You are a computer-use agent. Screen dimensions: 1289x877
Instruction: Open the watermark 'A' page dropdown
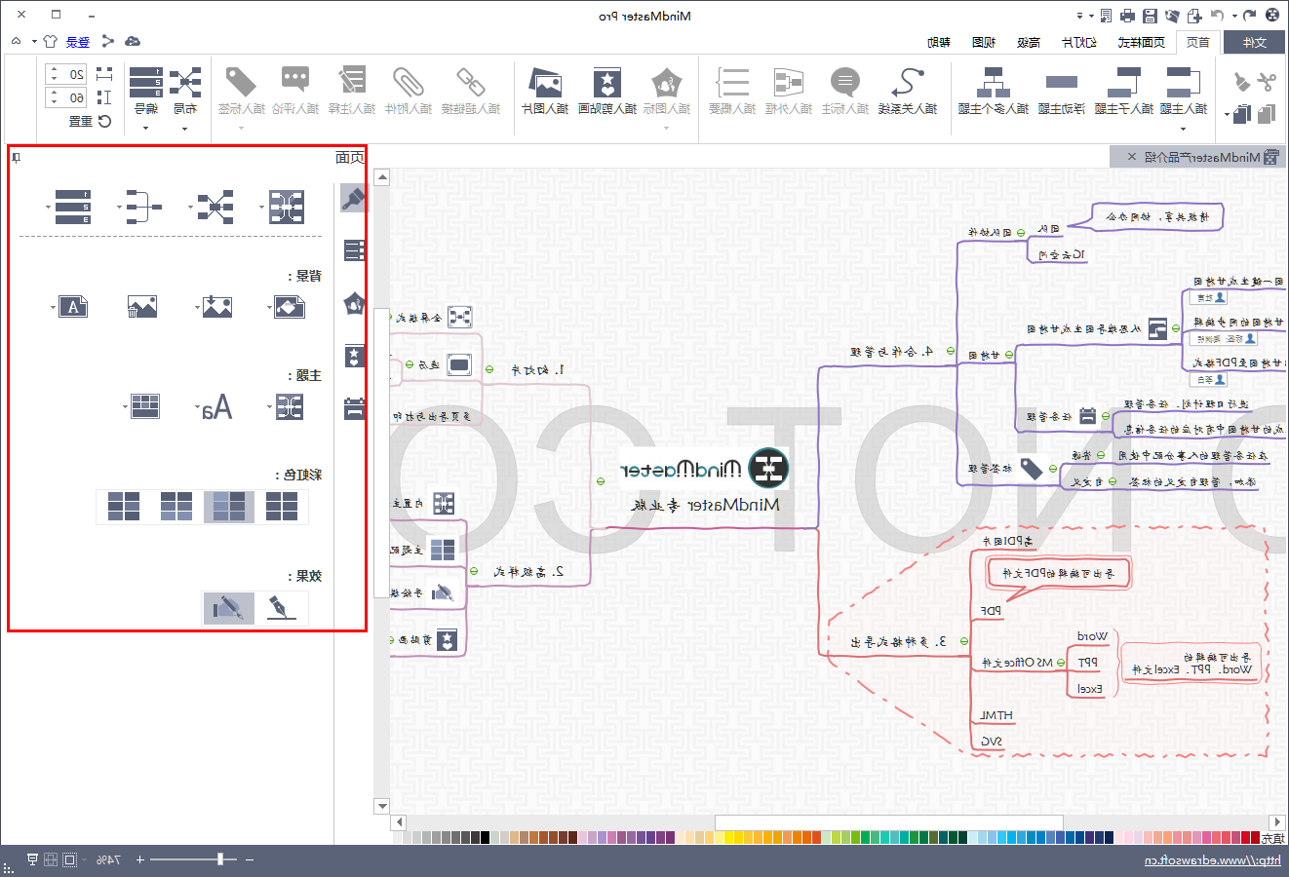(70, 307)
